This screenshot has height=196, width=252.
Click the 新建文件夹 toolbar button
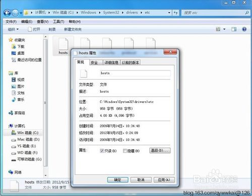[x=73, y=29]
